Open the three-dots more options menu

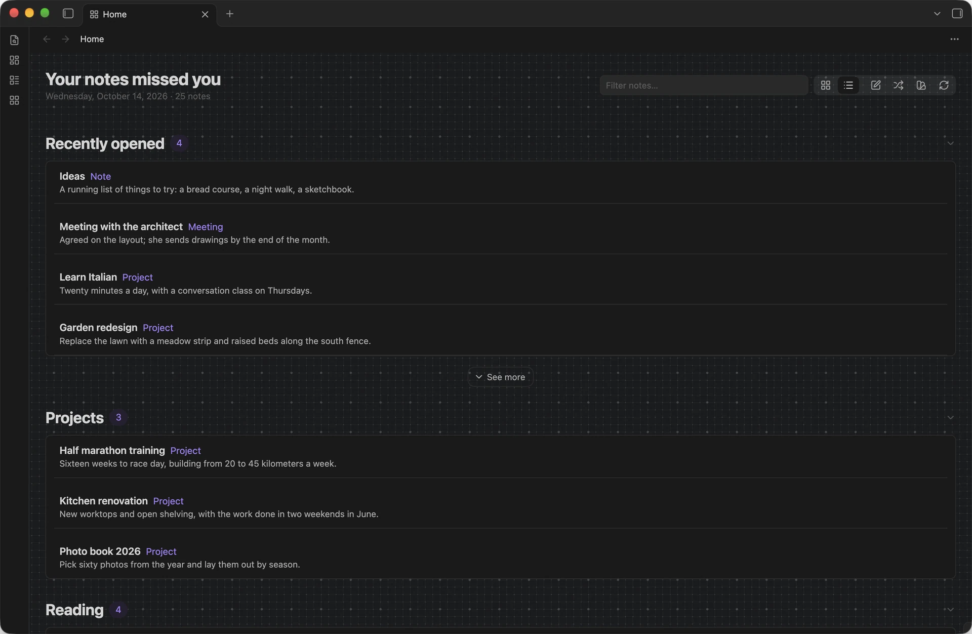[954, 39]
